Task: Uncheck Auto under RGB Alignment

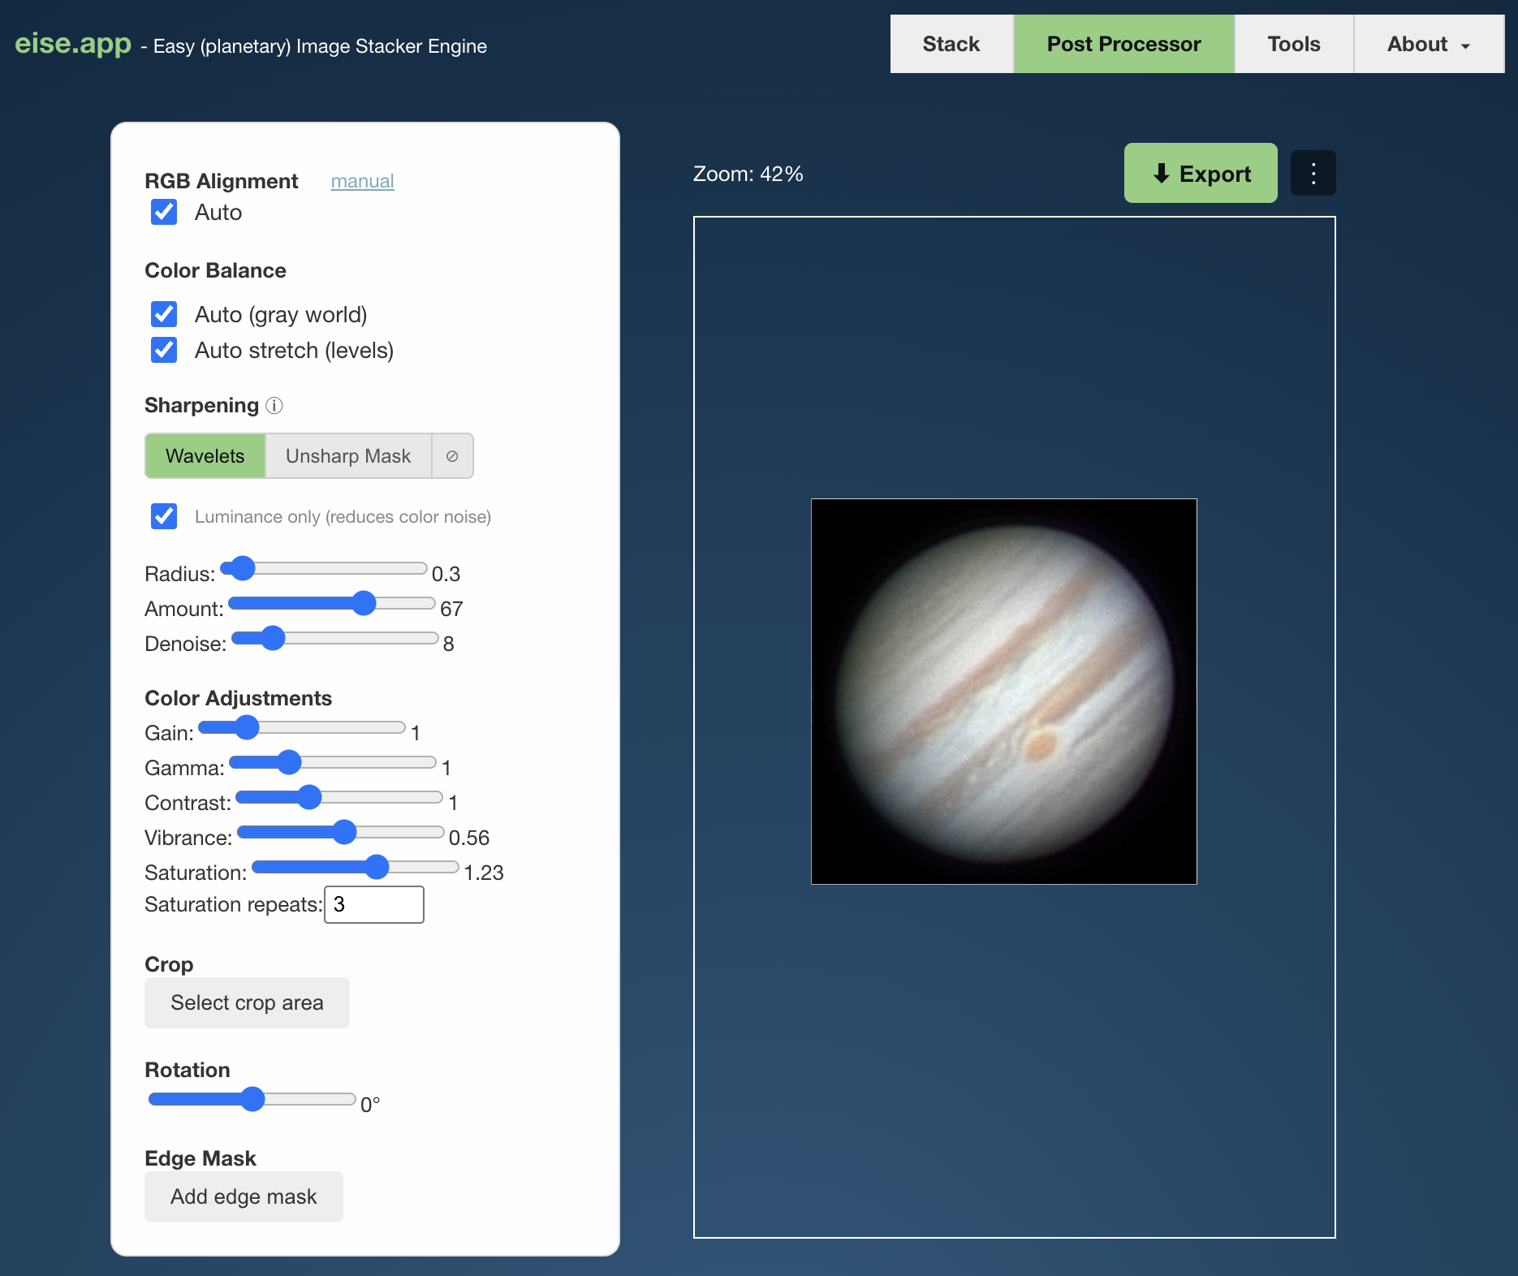Action: click(x=163, y=212)
